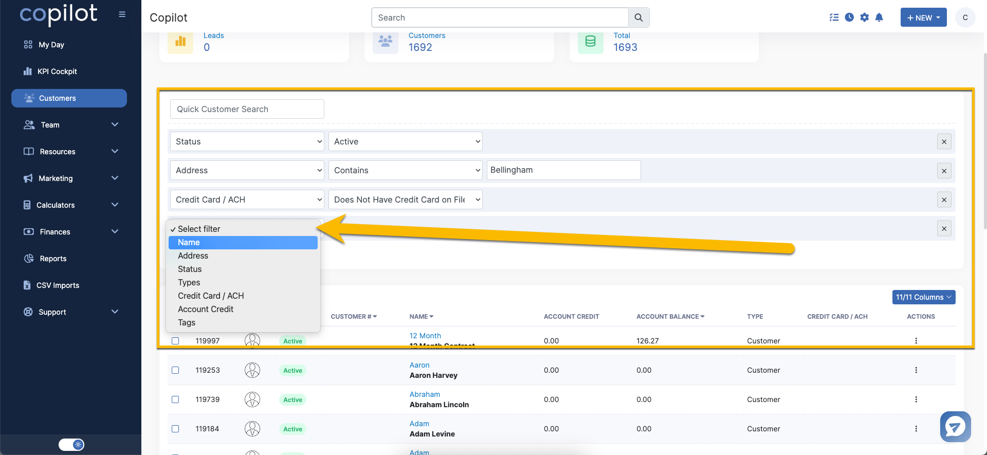Open actions menu for Adam Levine
The height and width of the screenshot is (455, 987).
click(916, 429)
